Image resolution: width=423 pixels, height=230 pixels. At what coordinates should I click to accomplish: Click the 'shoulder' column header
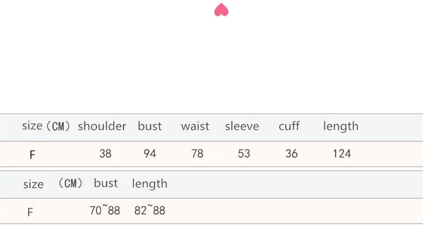[102, 126]
